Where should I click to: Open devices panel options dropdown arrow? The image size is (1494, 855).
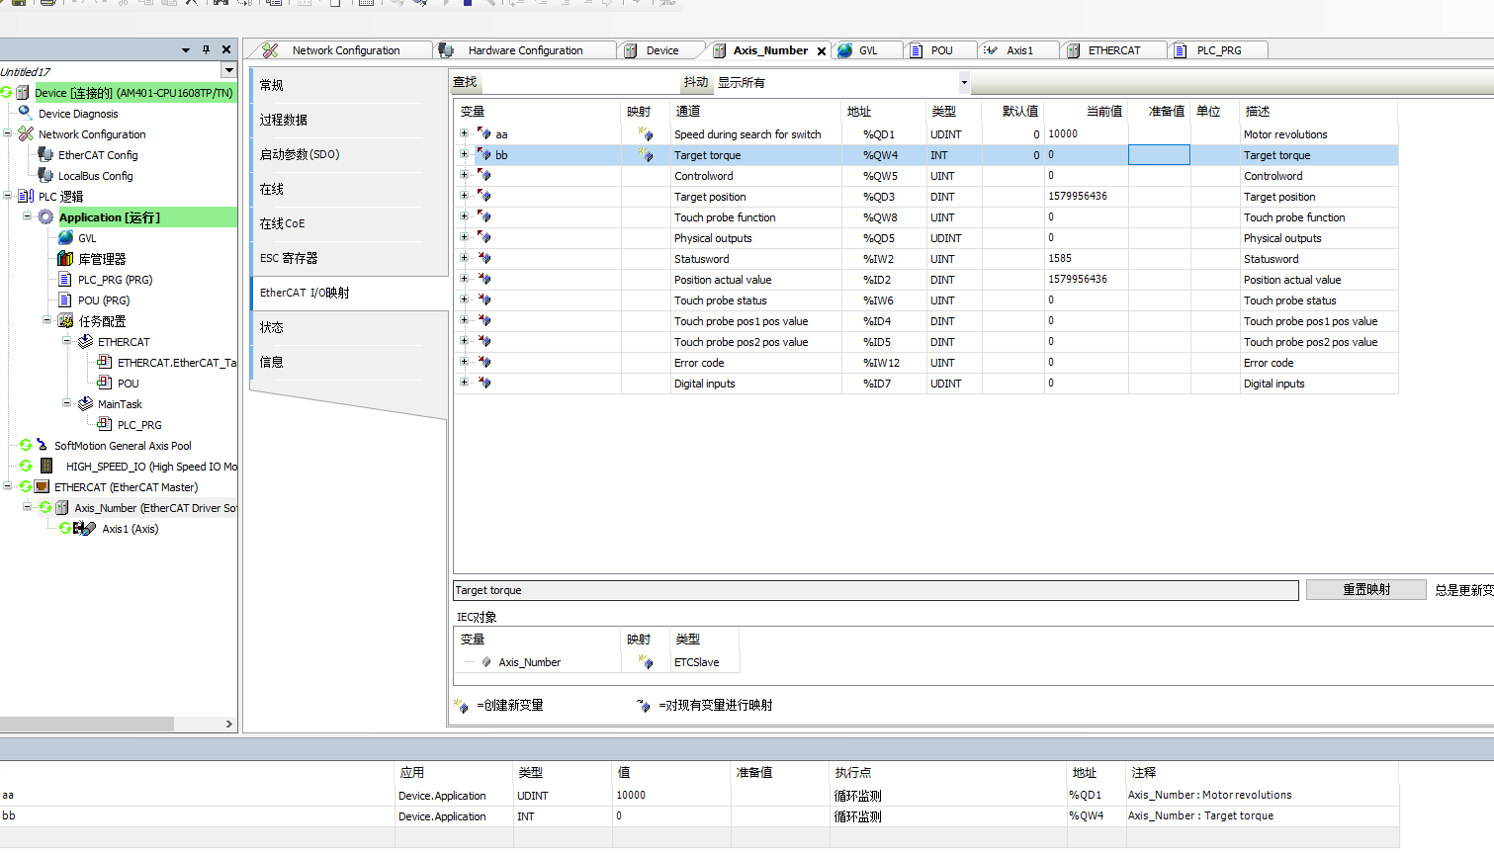tap(185, 49)
